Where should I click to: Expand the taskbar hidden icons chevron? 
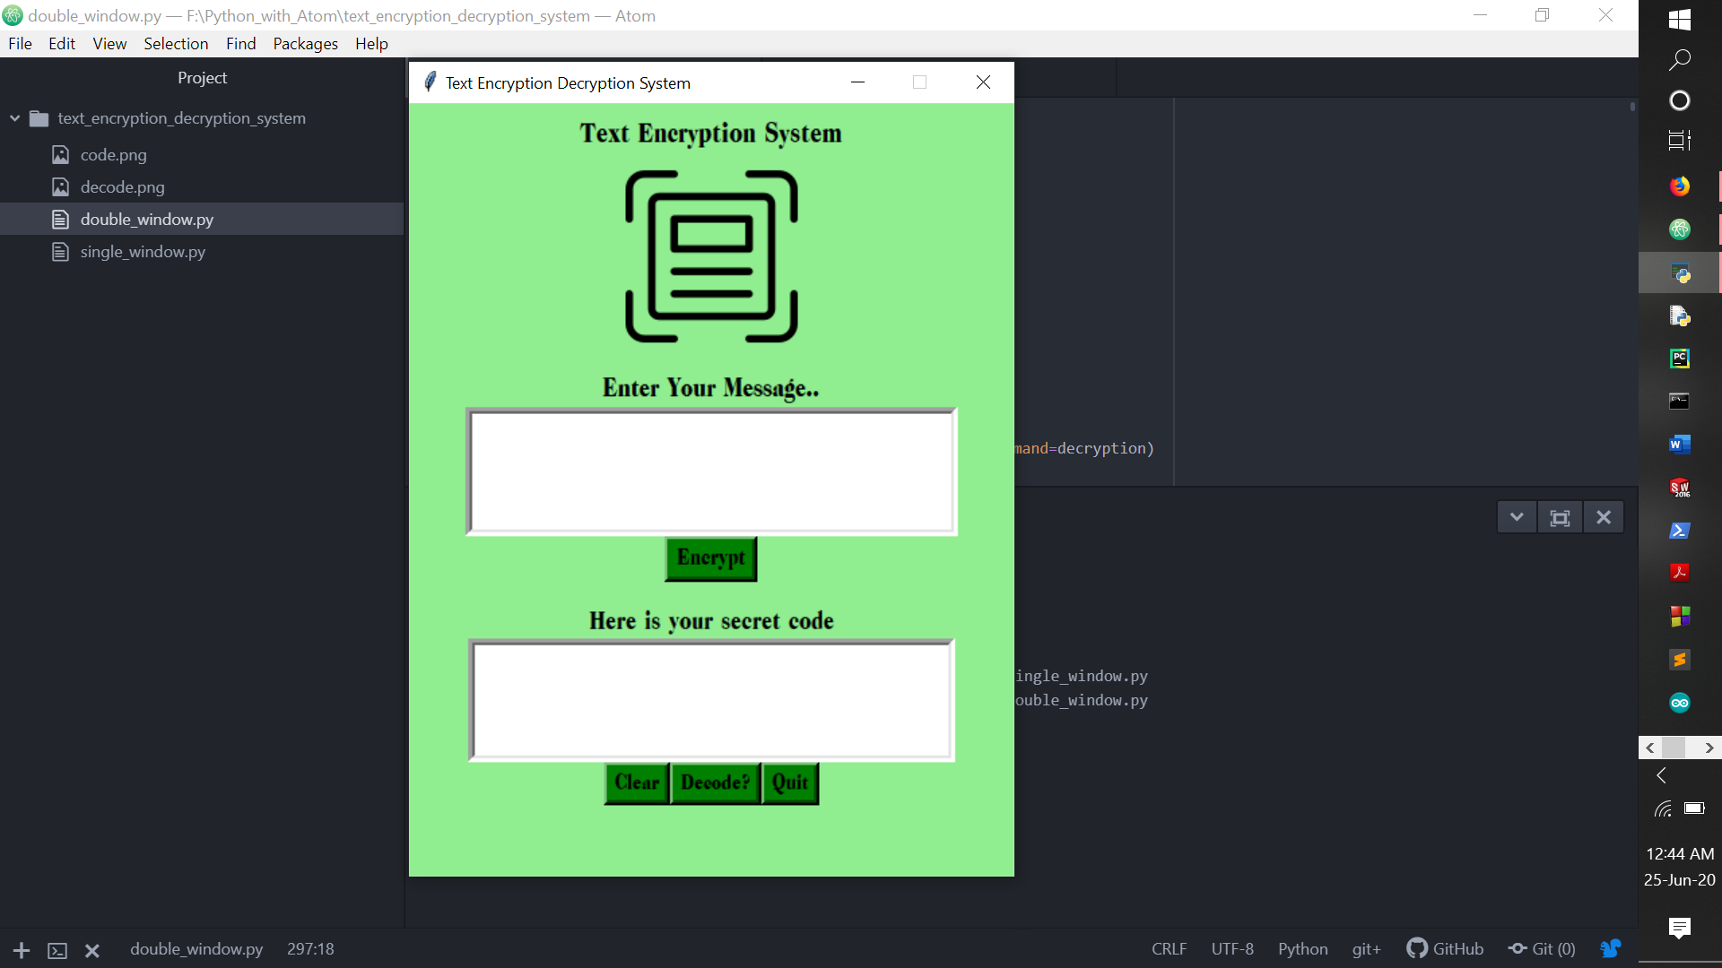pyautogui.click(x=1661, y=775)
